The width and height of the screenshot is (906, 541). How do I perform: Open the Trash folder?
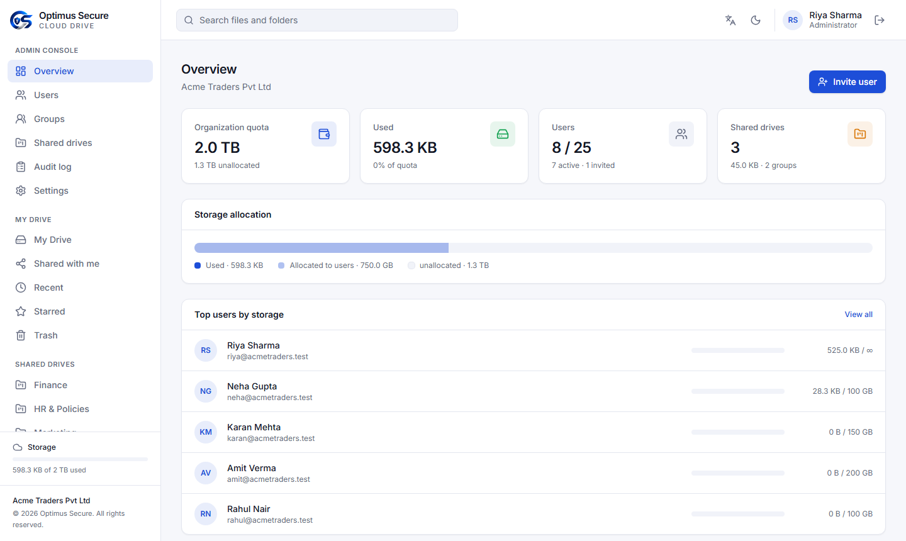pos(80,335)
